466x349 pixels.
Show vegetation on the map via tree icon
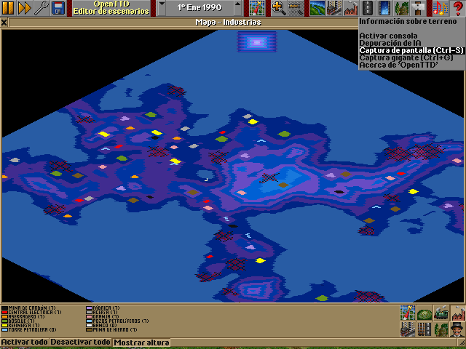(441, 329)
